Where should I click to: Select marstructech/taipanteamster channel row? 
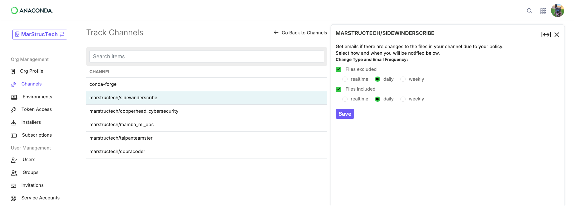click(x=207, y=138)
